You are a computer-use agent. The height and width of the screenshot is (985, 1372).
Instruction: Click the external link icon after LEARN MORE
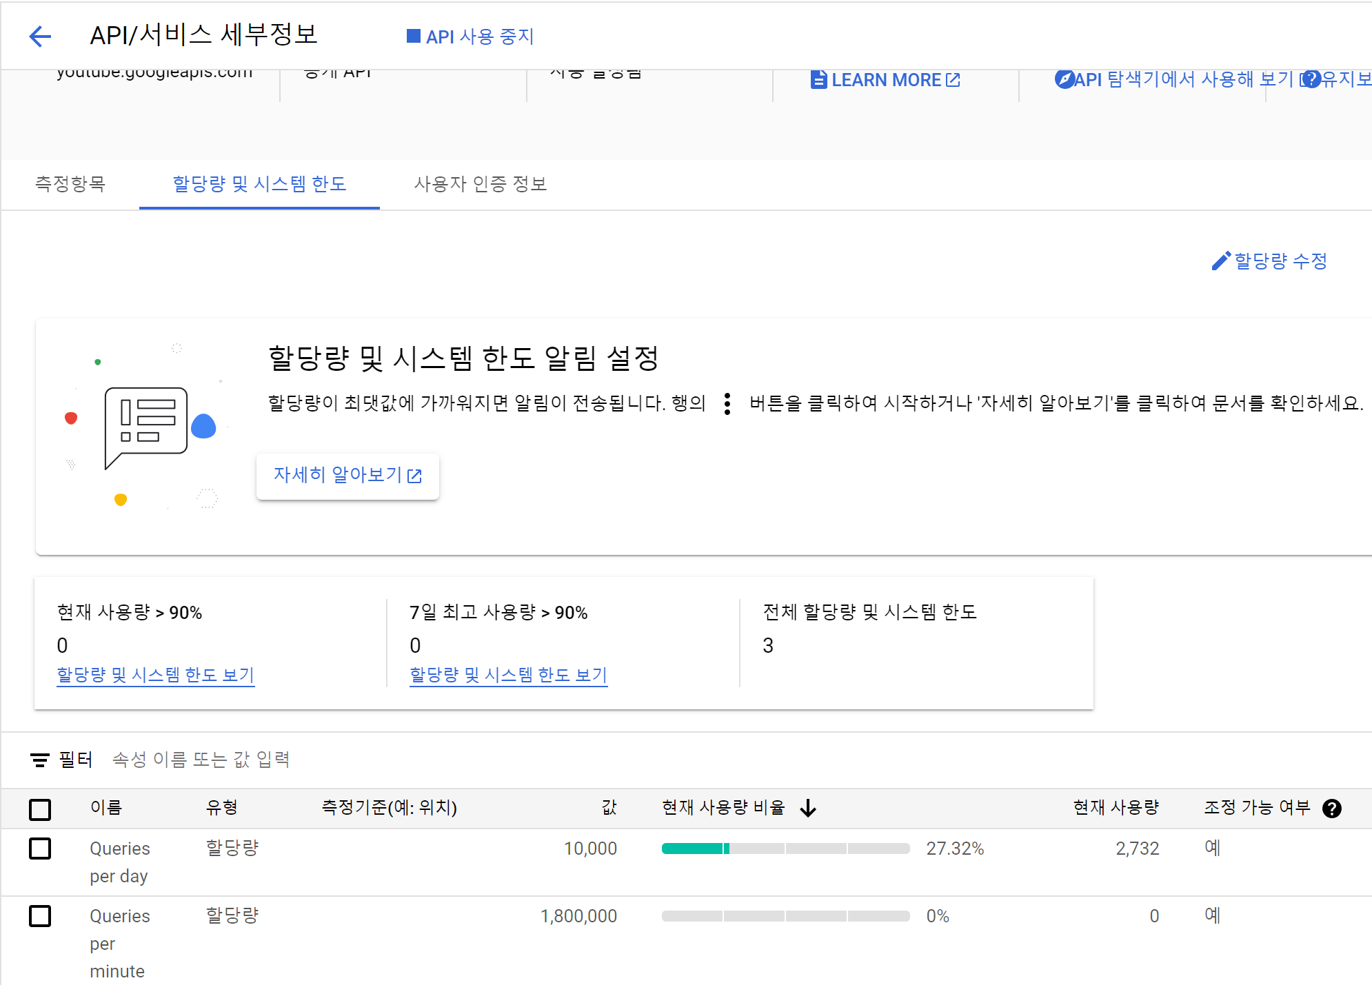click(x=953, y=80)
